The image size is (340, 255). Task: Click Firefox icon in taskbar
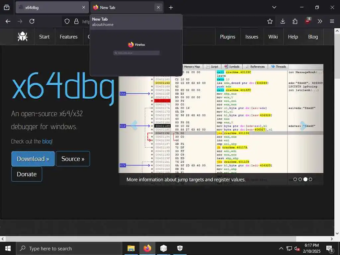(x=147, y=248)
